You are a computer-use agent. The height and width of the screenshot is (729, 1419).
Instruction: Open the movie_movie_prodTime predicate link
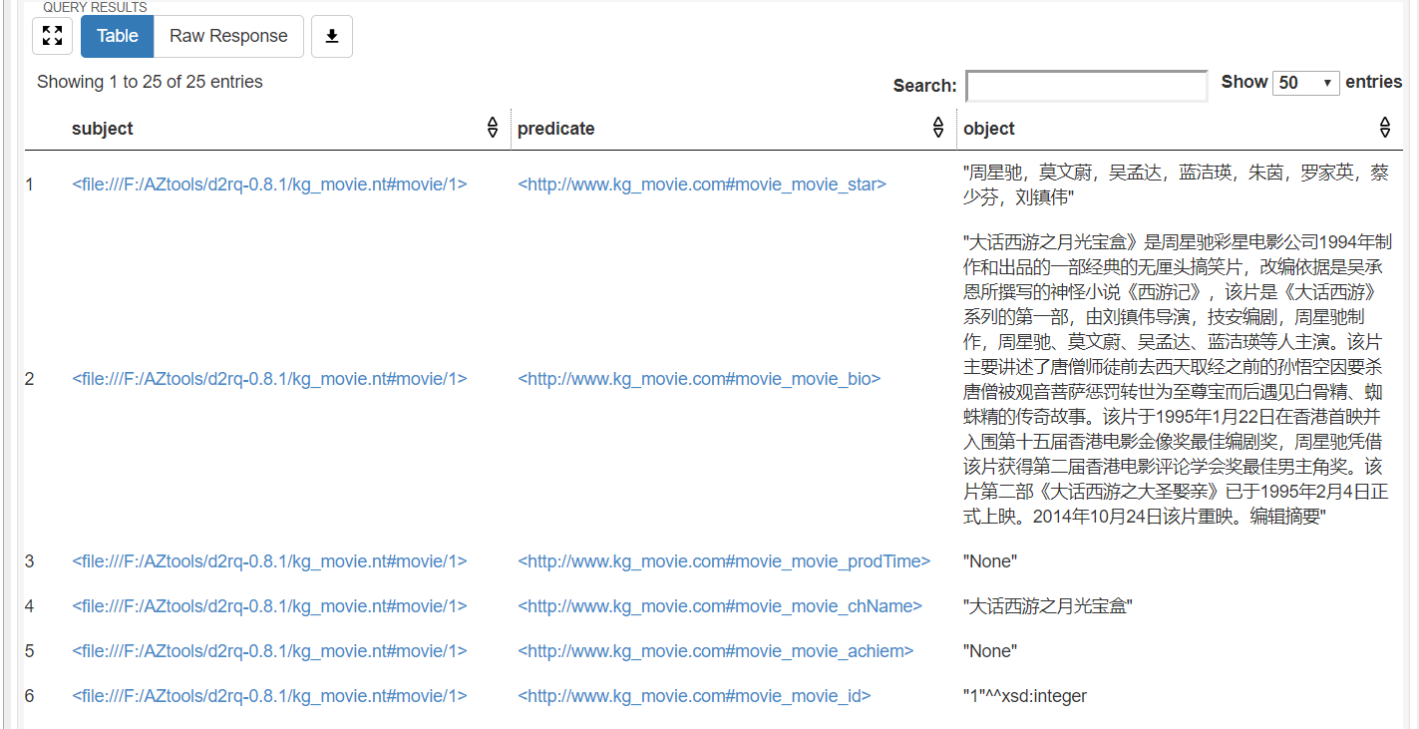[x=723, y=561]
